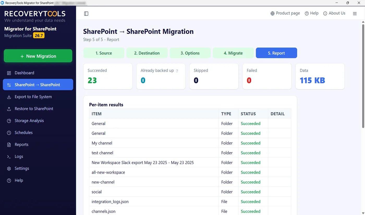The width and height of the screenshot is (365, 215).
Task: Switch to step 4. Migrate
Action: click(x=233, y=53)
